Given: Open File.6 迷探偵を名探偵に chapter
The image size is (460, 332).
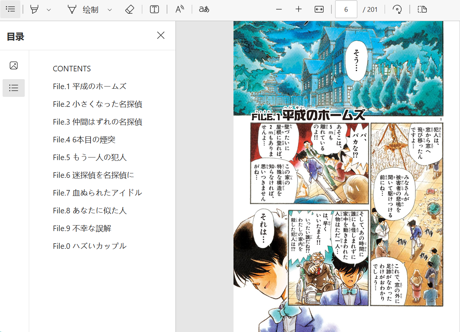Looking at the screenshot, I should (x=93, y=175).
